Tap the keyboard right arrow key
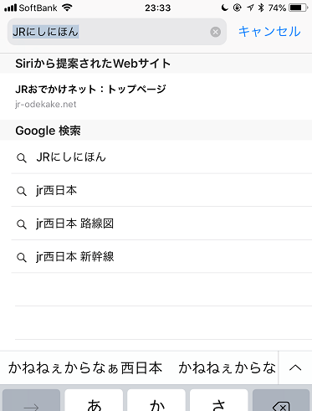The height and width of the screenshot is (411, 312). coord(31,400)
